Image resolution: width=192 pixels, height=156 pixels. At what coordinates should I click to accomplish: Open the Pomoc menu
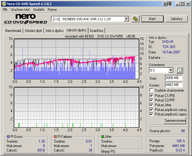point(52,10)
